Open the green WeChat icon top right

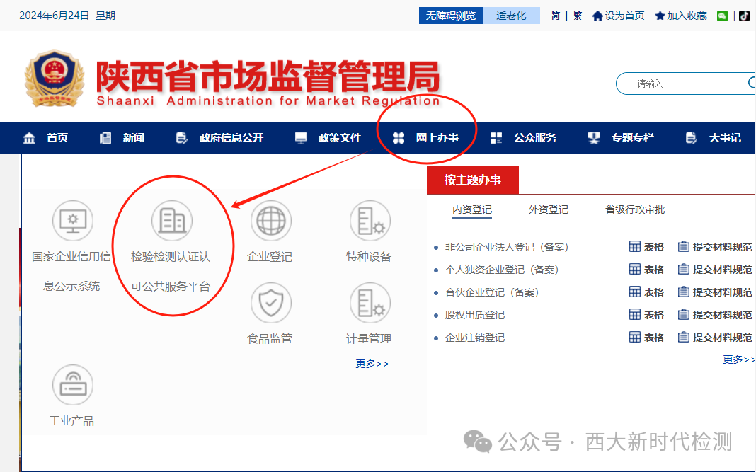[722, 15]
